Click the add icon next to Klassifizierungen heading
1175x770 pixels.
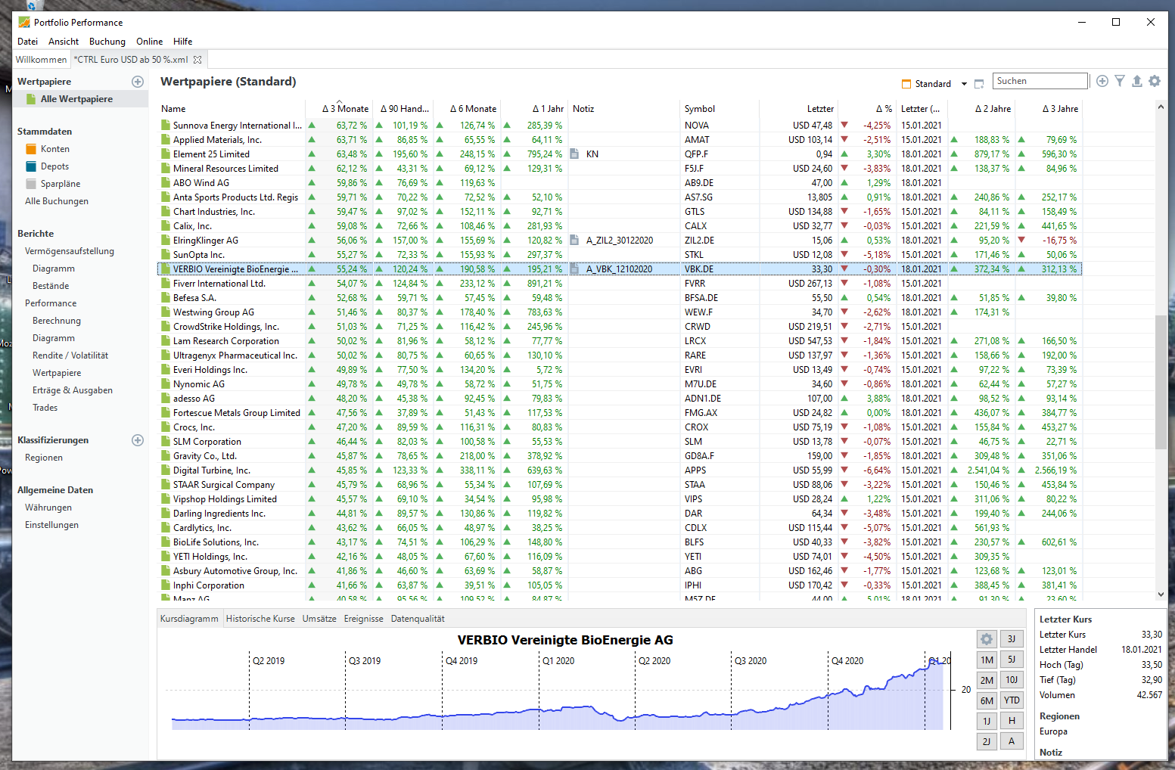click(x=138, y=440)
